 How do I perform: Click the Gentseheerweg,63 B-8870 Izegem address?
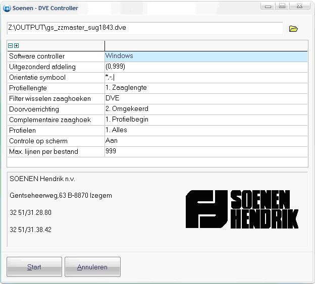coord(61,196)
